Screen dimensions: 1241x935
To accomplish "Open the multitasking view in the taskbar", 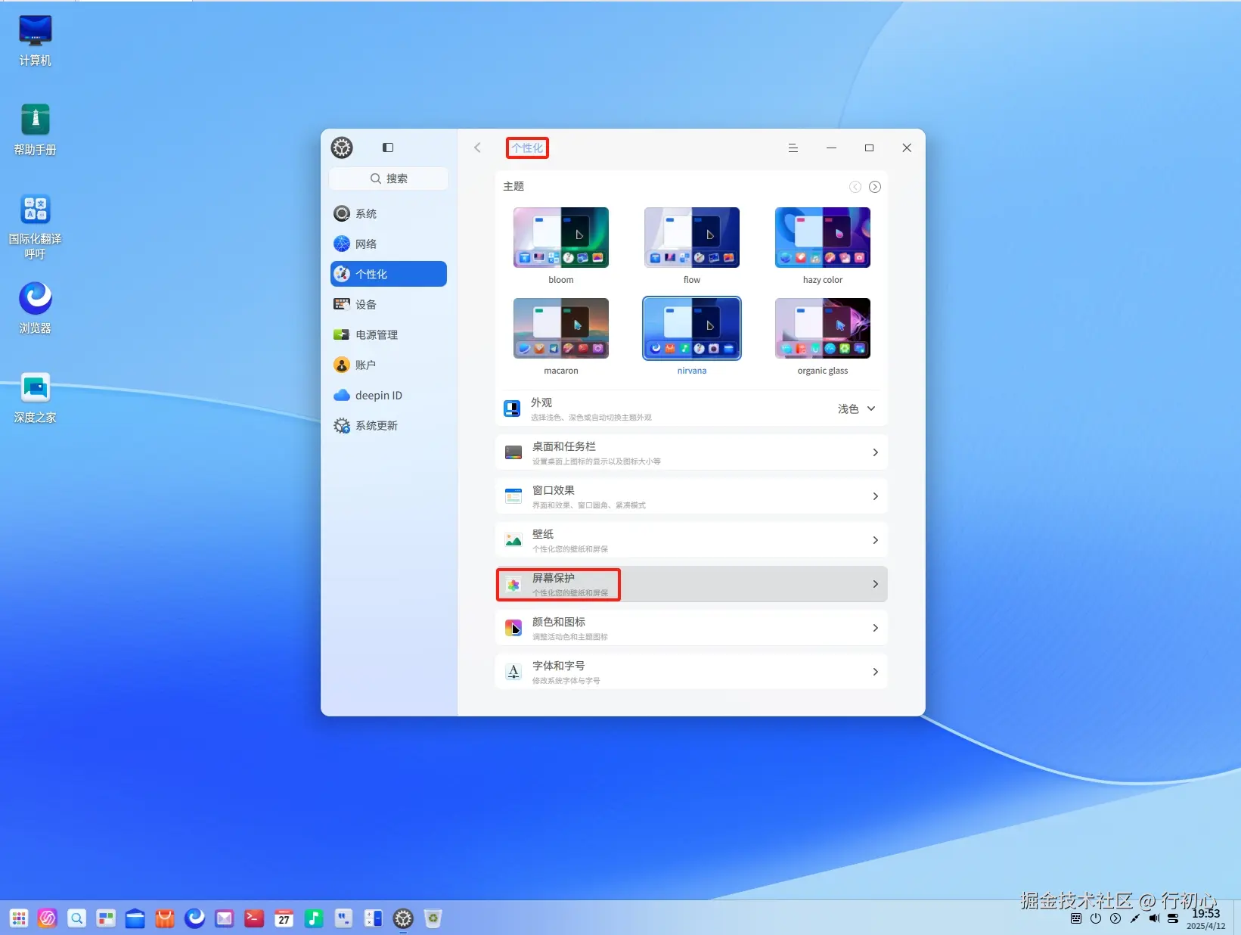I will coord(106,918).
